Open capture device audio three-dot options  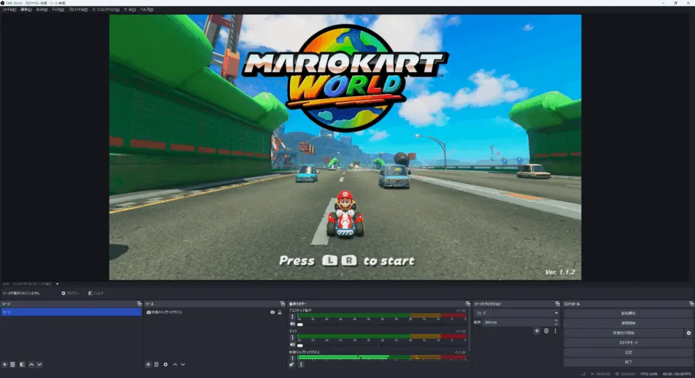tap(292, 358)
